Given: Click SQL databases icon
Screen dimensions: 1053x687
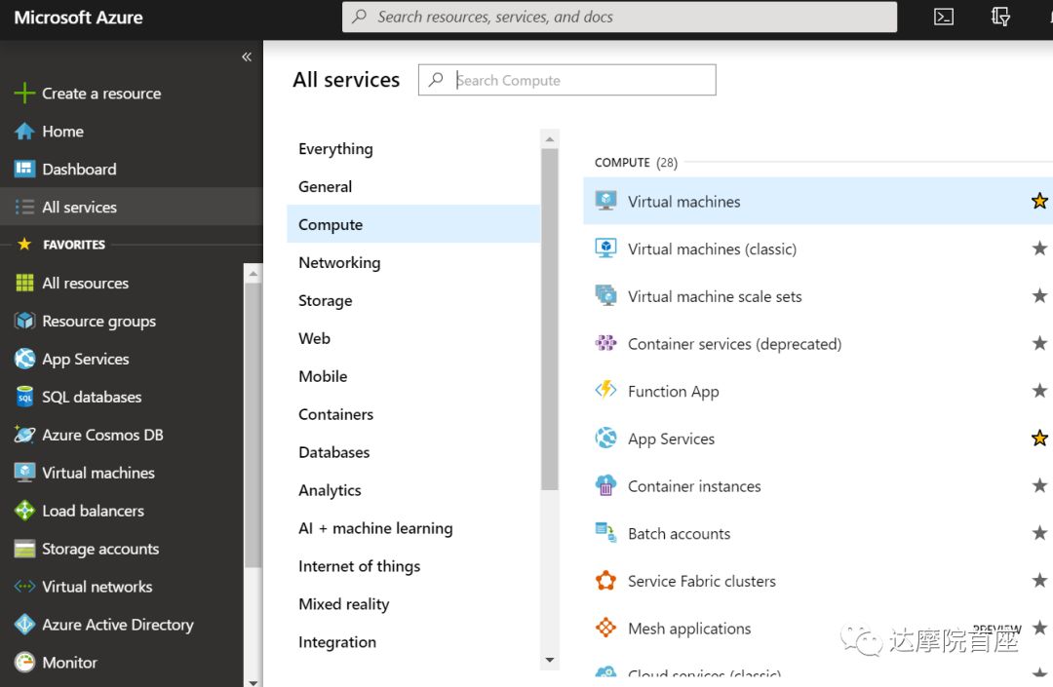Looking at the screenshot, I should 24,397.
